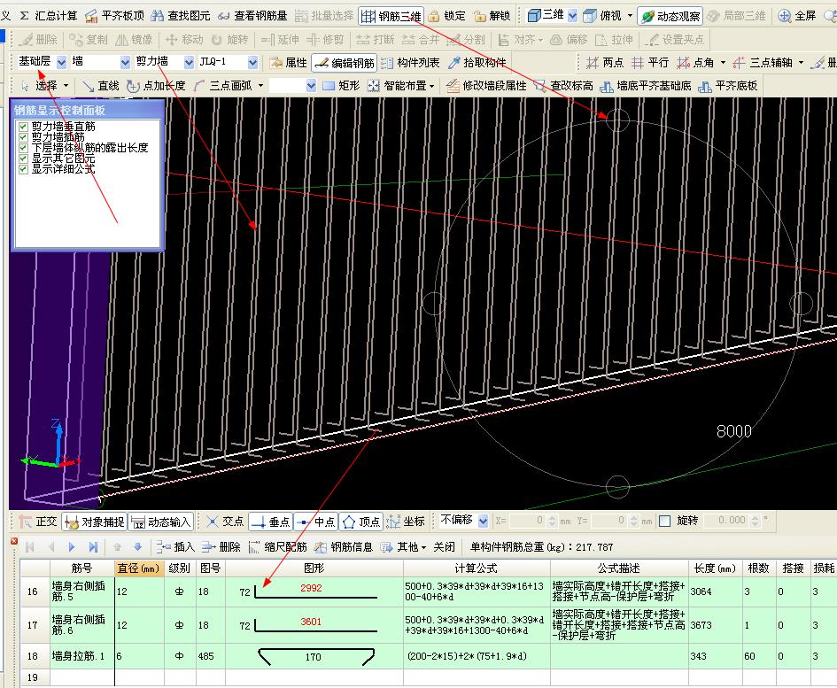Toggle 正交 ortho mode

[38, 522]
